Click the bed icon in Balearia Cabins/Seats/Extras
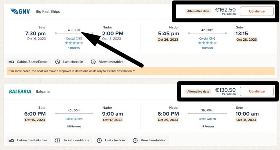 click(x=11, y=140)
